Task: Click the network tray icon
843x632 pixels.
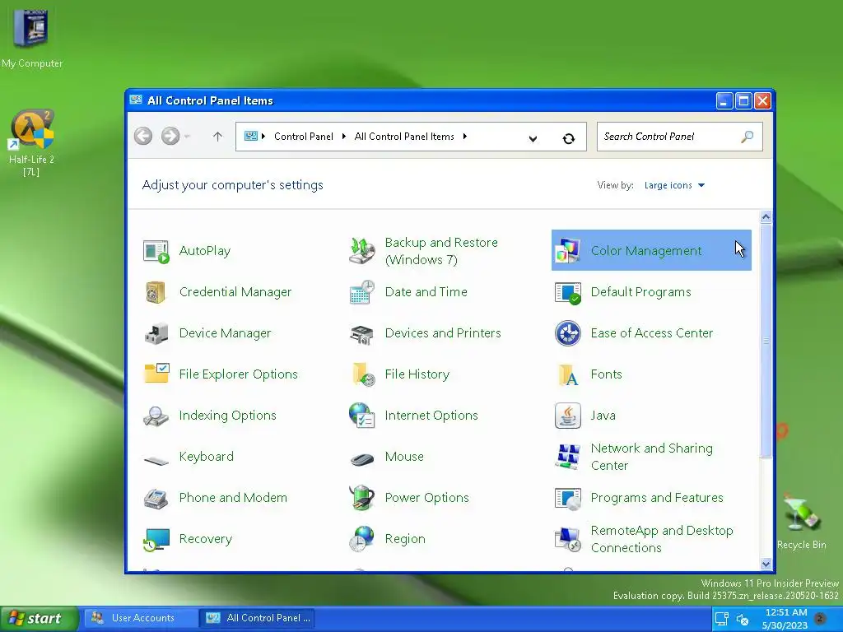Action: point(722,620)
